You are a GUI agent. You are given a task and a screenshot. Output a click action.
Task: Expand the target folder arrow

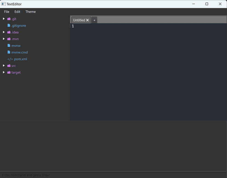click(4, 72)
